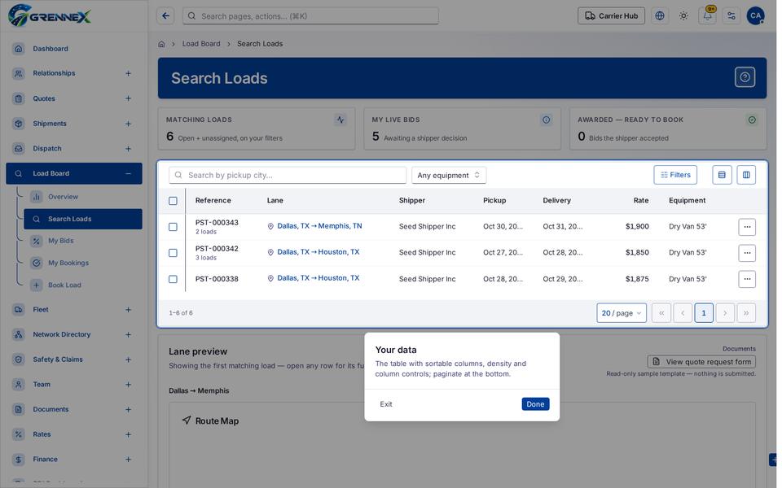
Task: Switch table density using the rows icon
Action: tap(722, 175)
